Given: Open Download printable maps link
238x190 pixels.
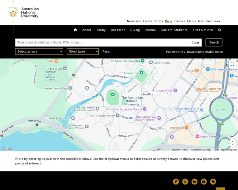Looking at the screenshot, I should [205, 52].
